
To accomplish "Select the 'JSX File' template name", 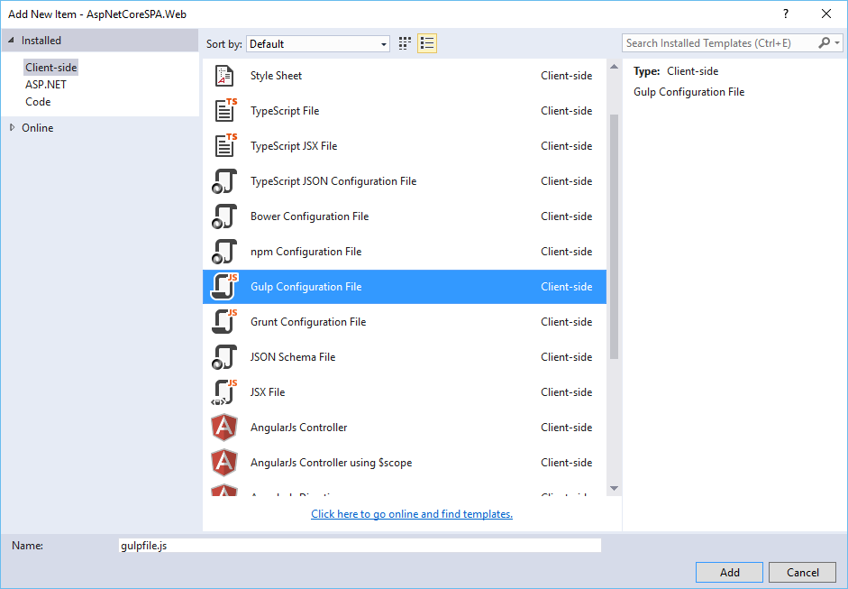I will [267, 392].
